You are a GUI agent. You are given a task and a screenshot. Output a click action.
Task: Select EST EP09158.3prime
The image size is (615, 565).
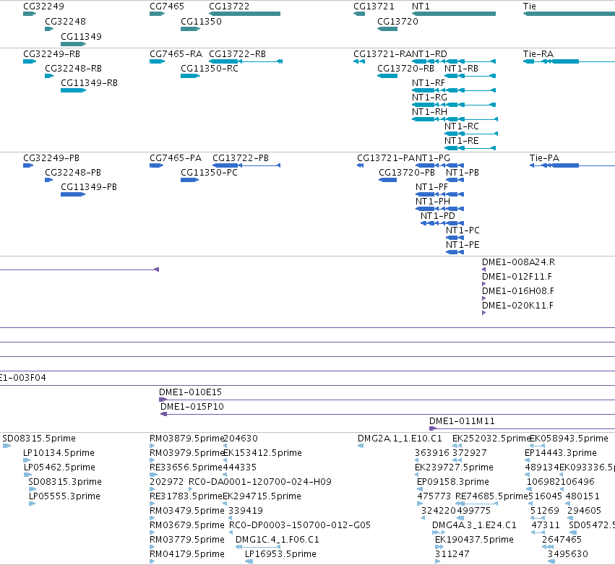coord(453,482)
